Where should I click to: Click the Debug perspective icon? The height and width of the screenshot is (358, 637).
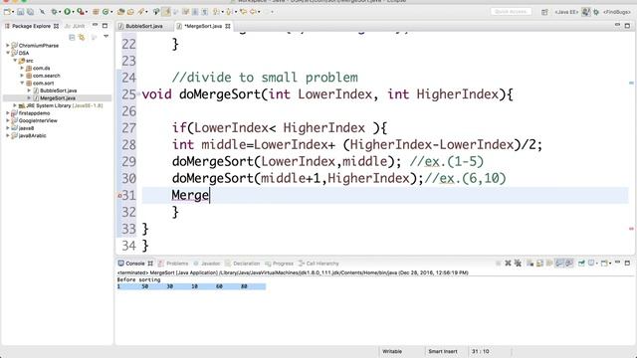point(596,12)
